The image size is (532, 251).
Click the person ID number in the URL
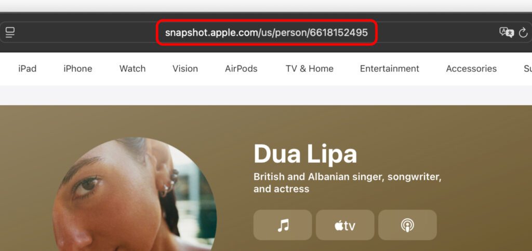coord(339,33)
